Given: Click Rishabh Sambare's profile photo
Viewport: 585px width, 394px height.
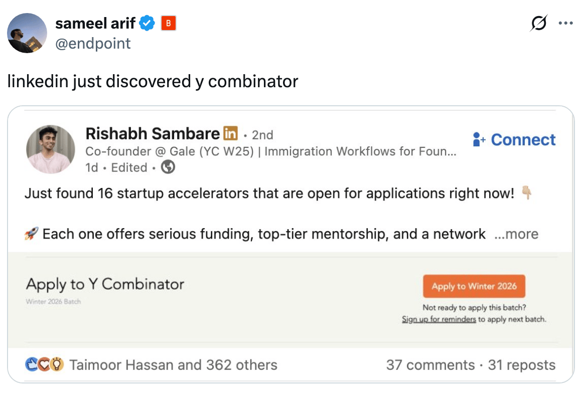Looking at the screenshot, I should coord(50,149).
